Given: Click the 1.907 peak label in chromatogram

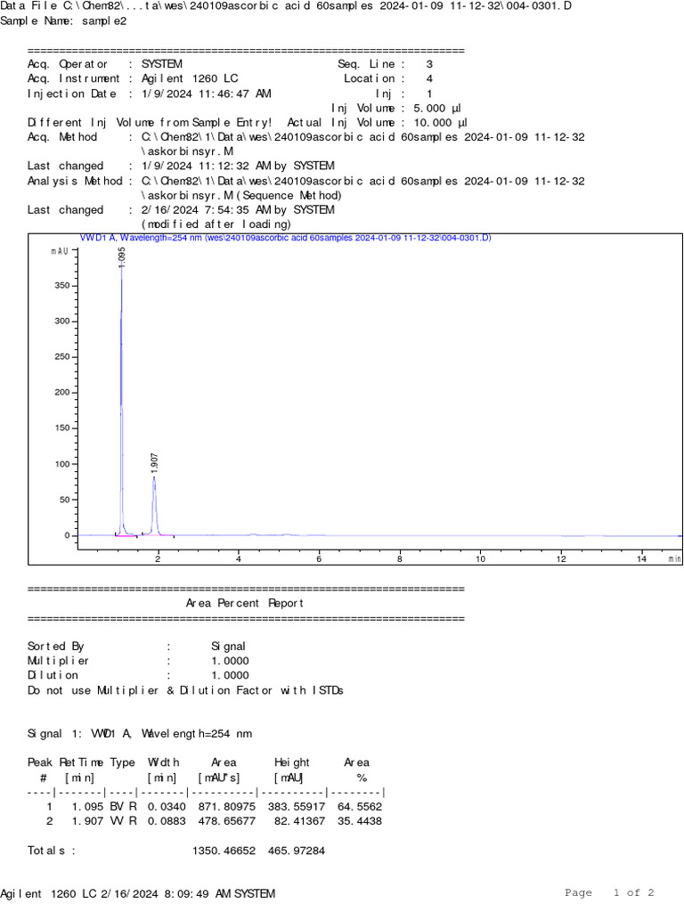Looking at the screenshot, I should 154,462.
